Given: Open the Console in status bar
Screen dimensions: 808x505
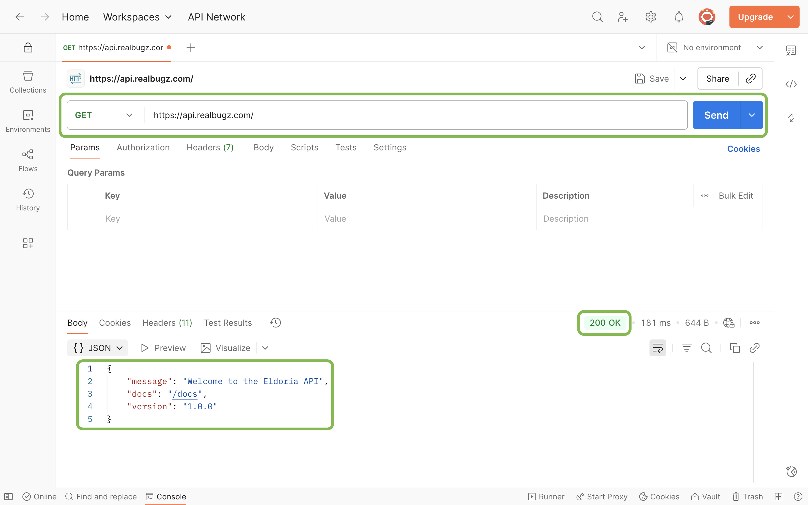Looking at the screenshot, I should pyautogui.click(x=166, y=497).
